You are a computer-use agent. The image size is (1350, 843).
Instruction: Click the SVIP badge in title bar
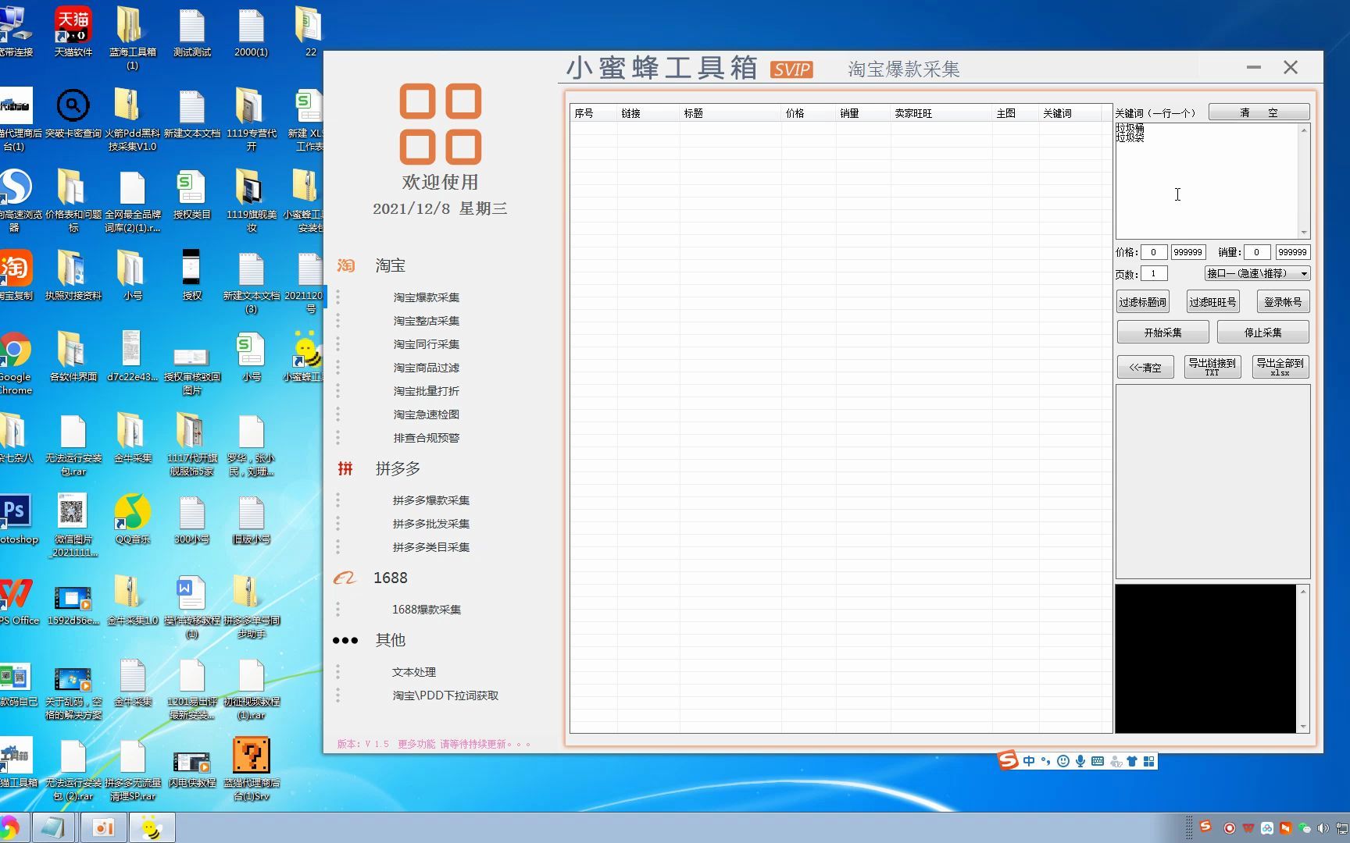[791, 69]
